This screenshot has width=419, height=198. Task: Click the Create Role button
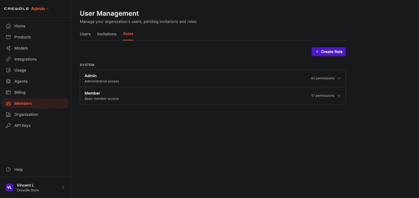(329, 52)
